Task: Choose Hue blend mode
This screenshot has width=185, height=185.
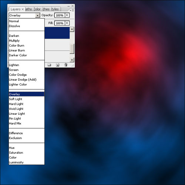Action: [27, 148]
